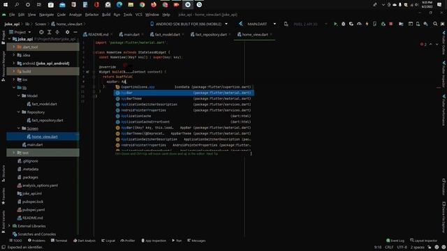Open the Flutter Inspector side tab
Viewport: 447px width, 251px height.
[x=444, y=75]
